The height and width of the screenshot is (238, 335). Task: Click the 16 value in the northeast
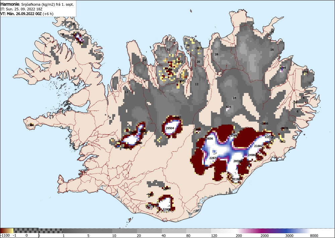click(272, 50)
